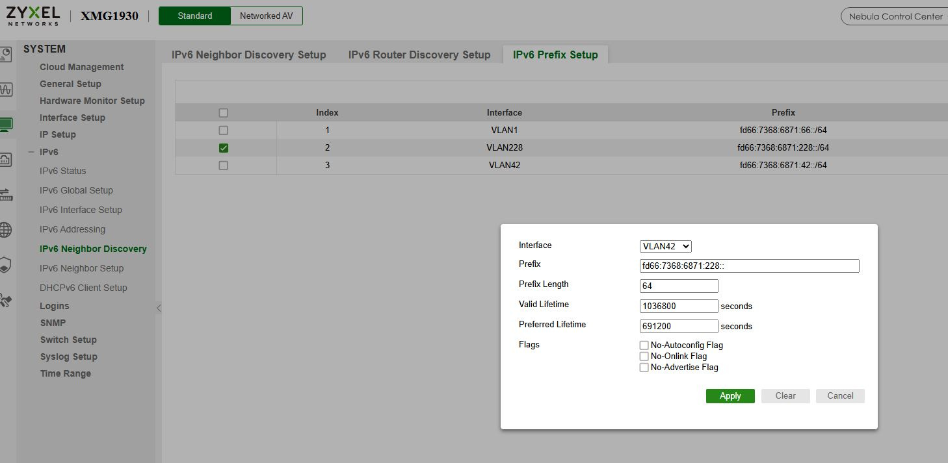
Task: Click prefix fd66:7368:6871:42::/64 cell
Action: click(783, 165)
